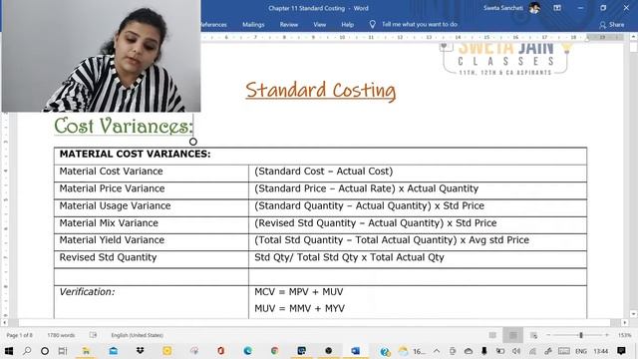
Task: Click the Cost Variances heading
Action: point(124,126)
